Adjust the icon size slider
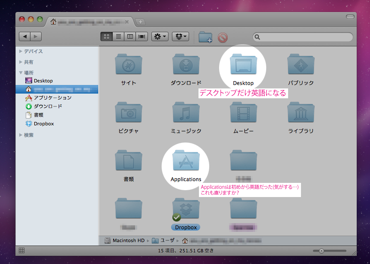 pyautogui.click(x=321, y=250)
